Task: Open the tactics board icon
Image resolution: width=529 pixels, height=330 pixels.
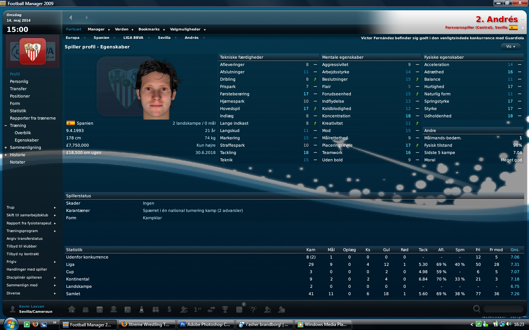Action: 127,309
